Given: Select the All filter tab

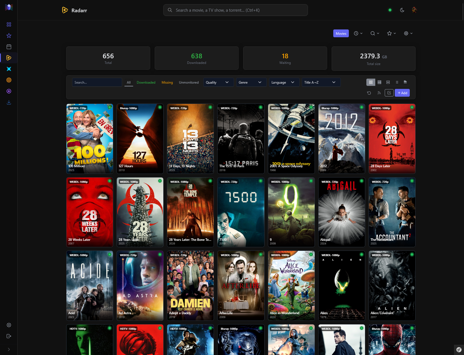Looking at the screenshot, I should pyautogui.click(x=129, y=82).
